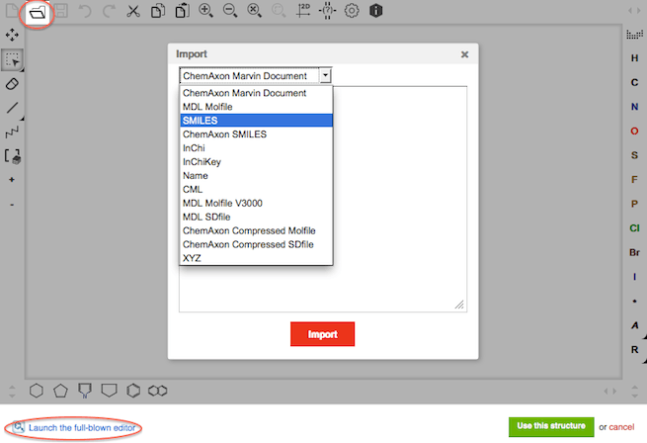Image resolution: width=647 pixels, height=443 pixels.
Task: Insert benzene ring template
Action: (x=133, y=391)
